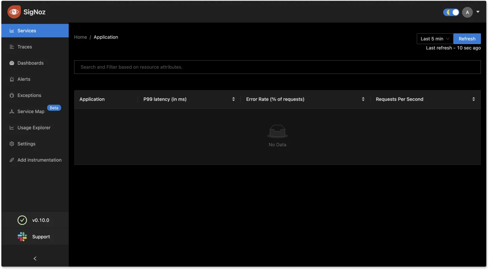Click the No Data label
489x270 pixels.
pos(278,144)
